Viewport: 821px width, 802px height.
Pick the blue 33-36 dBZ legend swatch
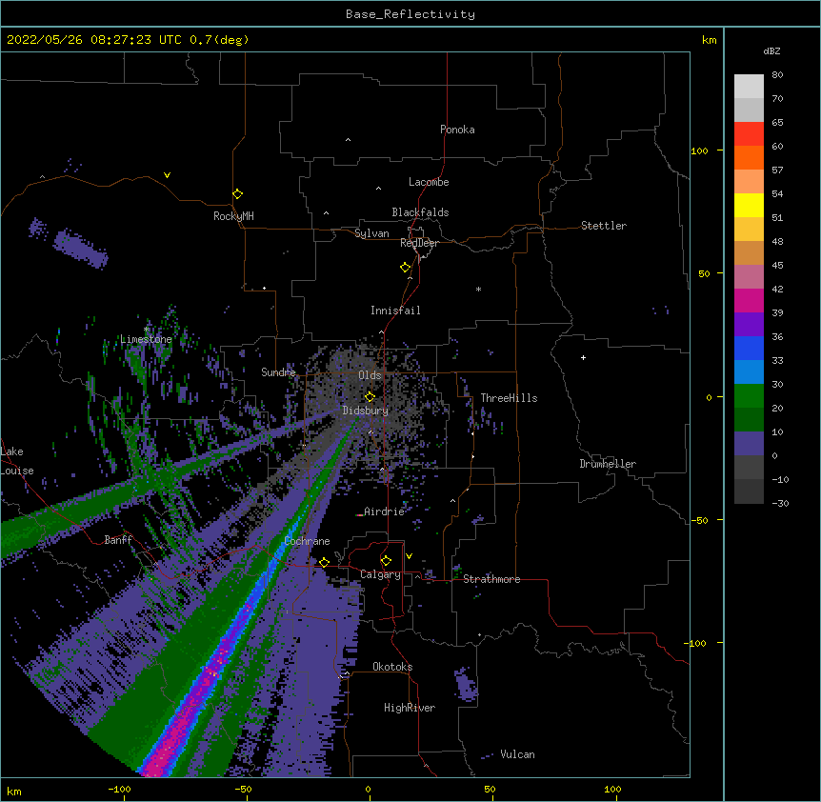click(x=749, y=348)
